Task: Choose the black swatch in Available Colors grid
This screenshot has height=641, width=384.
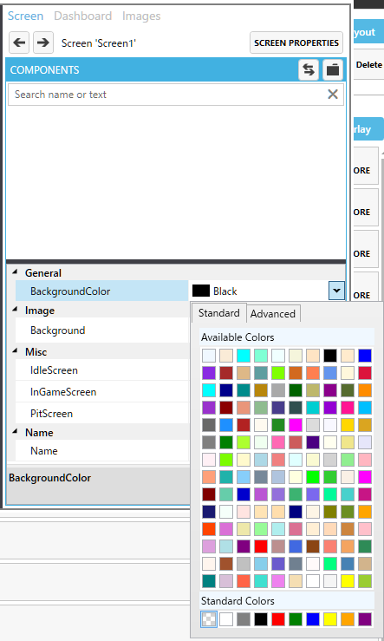Action: (330, 356)
